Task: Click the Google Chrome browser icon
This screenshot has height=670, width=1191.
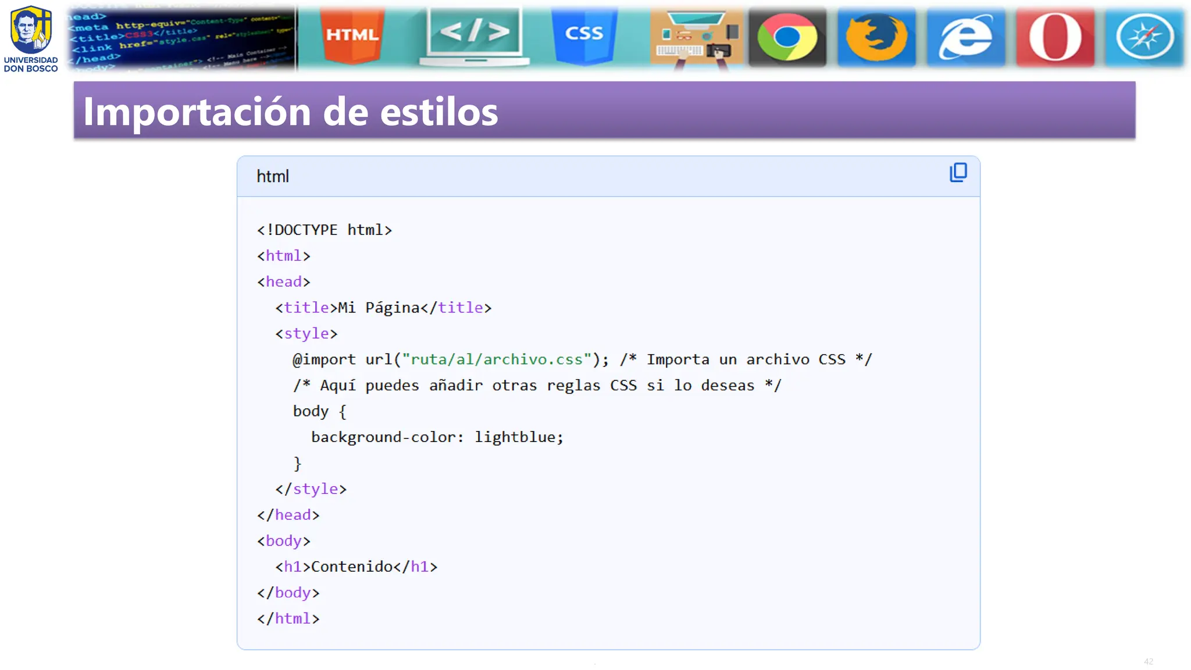Action: pyautogui.click(x=787, y=37)
